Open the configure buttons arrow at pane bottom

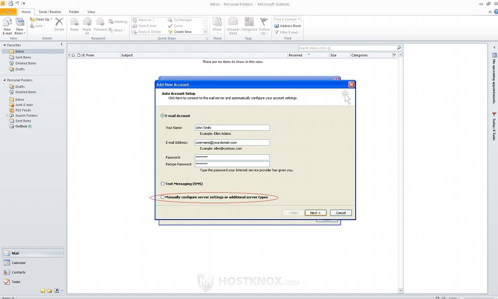coord(62,291)
